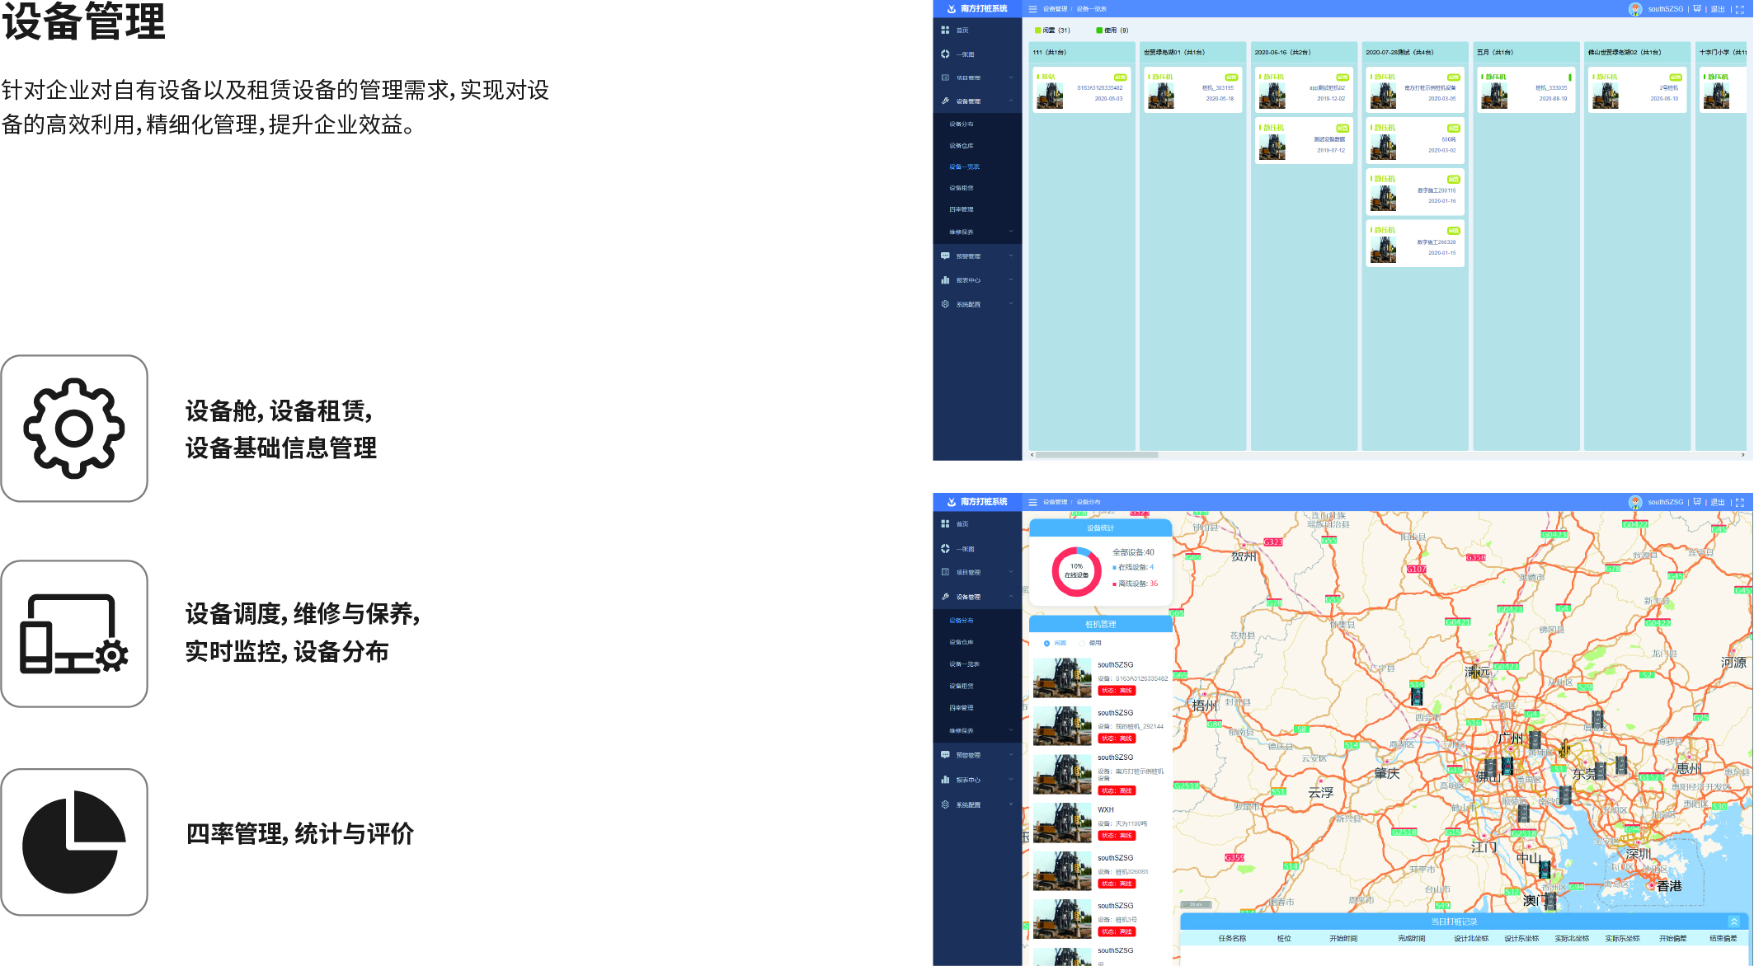
Task: Click the horizontal scrollbar below the device columns
Action: pyautogui.click(x=1097, y=454)
